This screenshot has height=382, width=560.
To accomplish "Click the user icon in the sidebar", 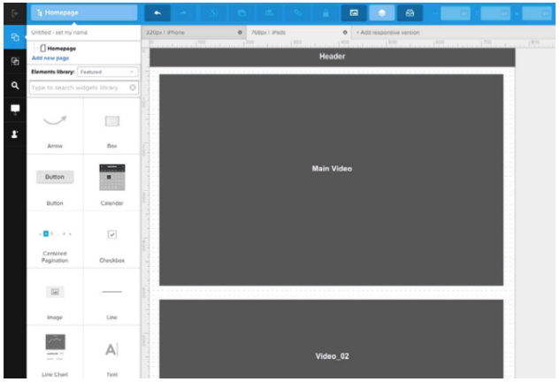I will pos(15,134).
